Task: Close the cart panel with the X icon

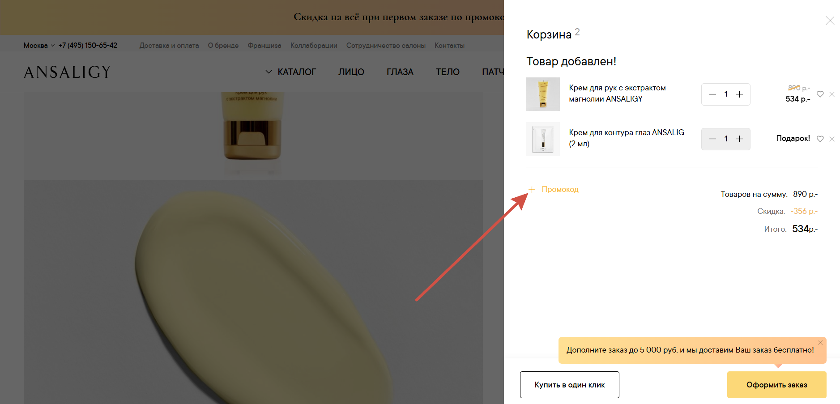Action: click(x=830, y=21)
